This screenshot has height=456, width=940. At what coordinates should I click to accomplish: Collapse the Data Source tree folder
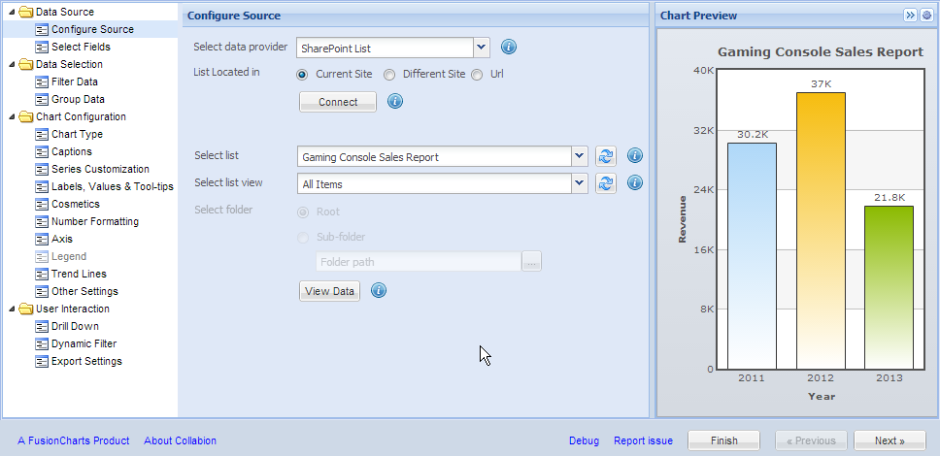tap(11, 12)
